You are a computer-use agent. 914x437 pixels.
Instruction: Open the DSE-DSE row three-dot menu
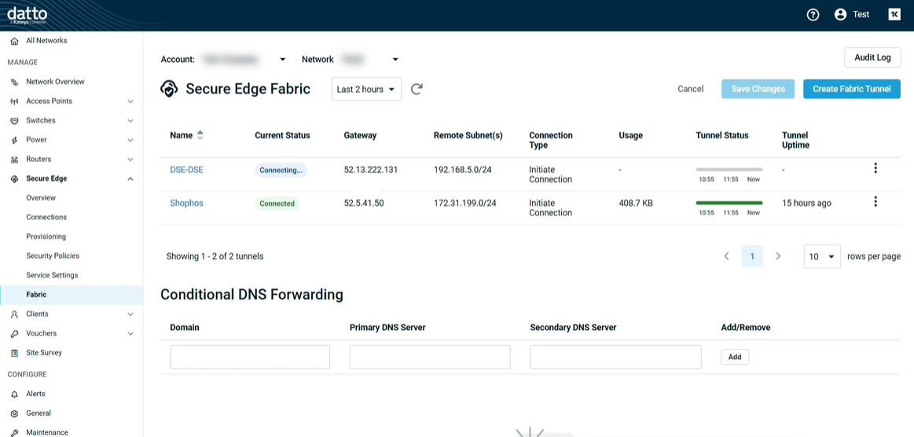coord(875,168)
